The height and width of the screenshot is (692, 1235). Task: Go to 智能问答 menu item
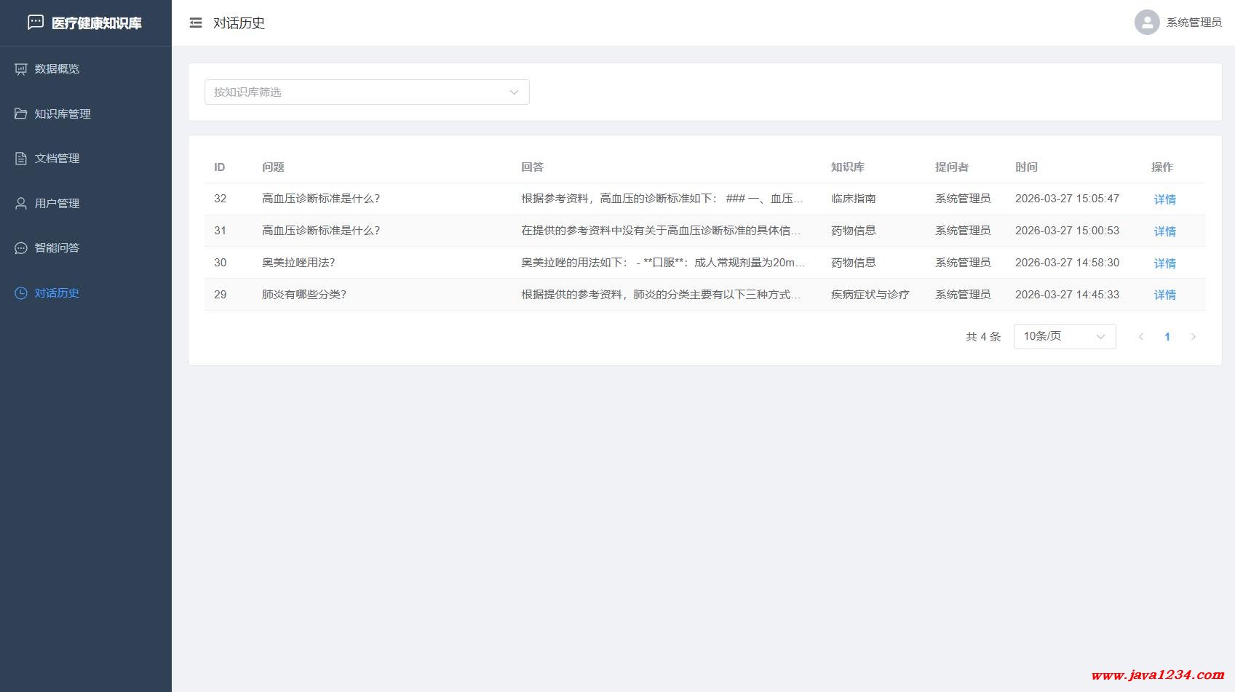tap(57, 248)
